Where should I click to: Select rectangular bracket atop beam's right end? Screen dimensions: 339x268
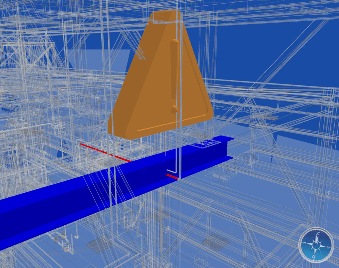[x=207, y=142]
